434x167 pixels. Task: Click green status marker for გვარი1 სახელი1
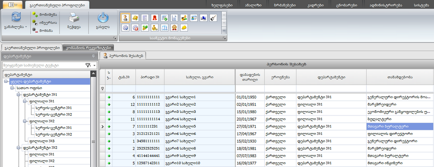click(x=109, y=97)
